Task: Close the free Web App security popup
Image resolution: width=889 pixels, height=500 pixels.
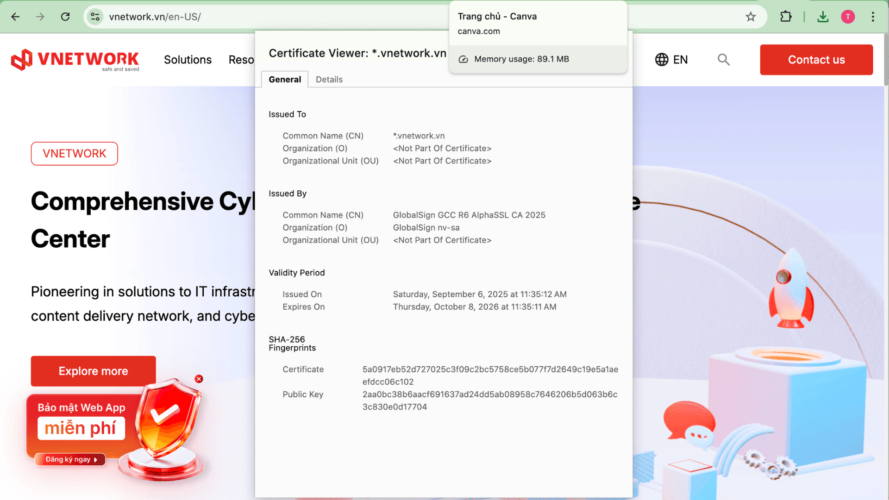Action: (199, 379)
